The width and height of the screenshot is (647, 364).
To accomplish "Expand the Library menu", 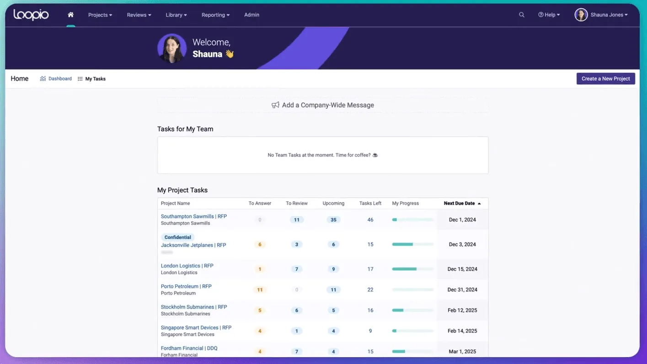I will pyautogui.click(x=176, y=15).
